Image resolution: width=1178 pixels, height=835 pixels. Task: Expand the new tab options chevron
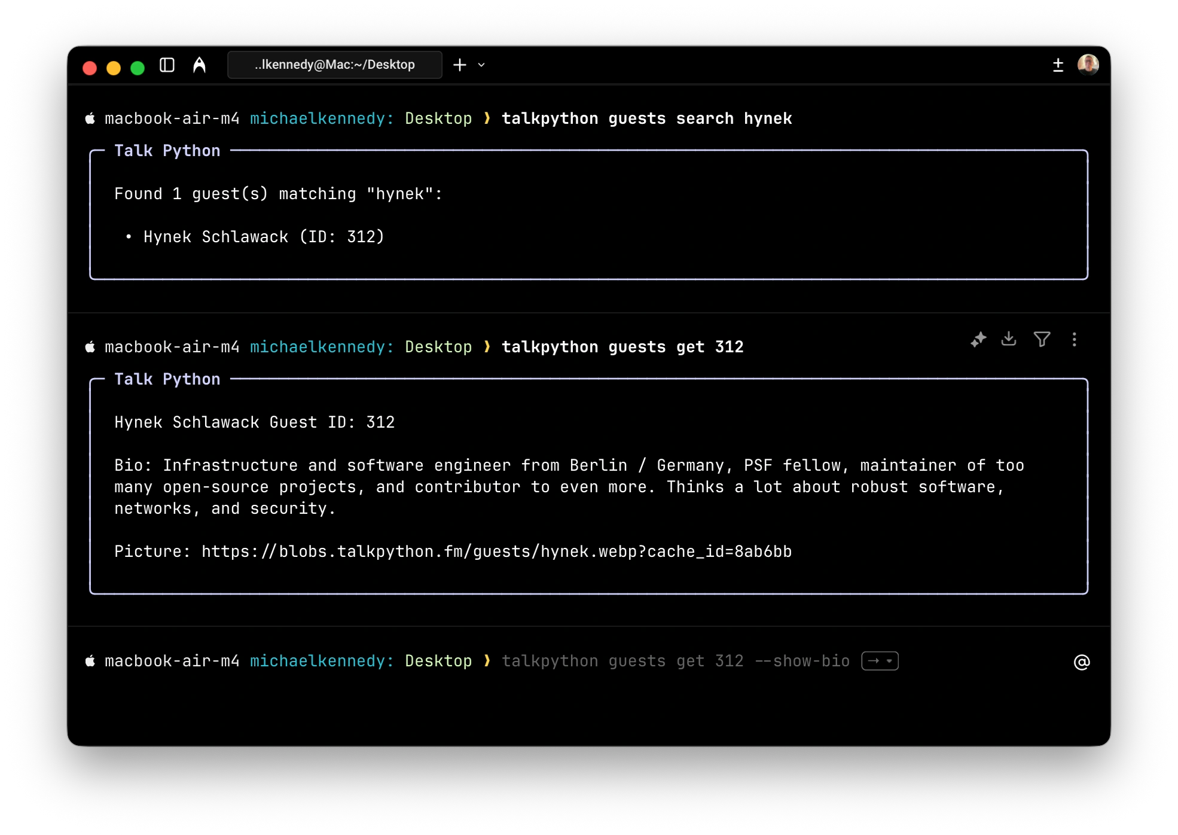481,65
